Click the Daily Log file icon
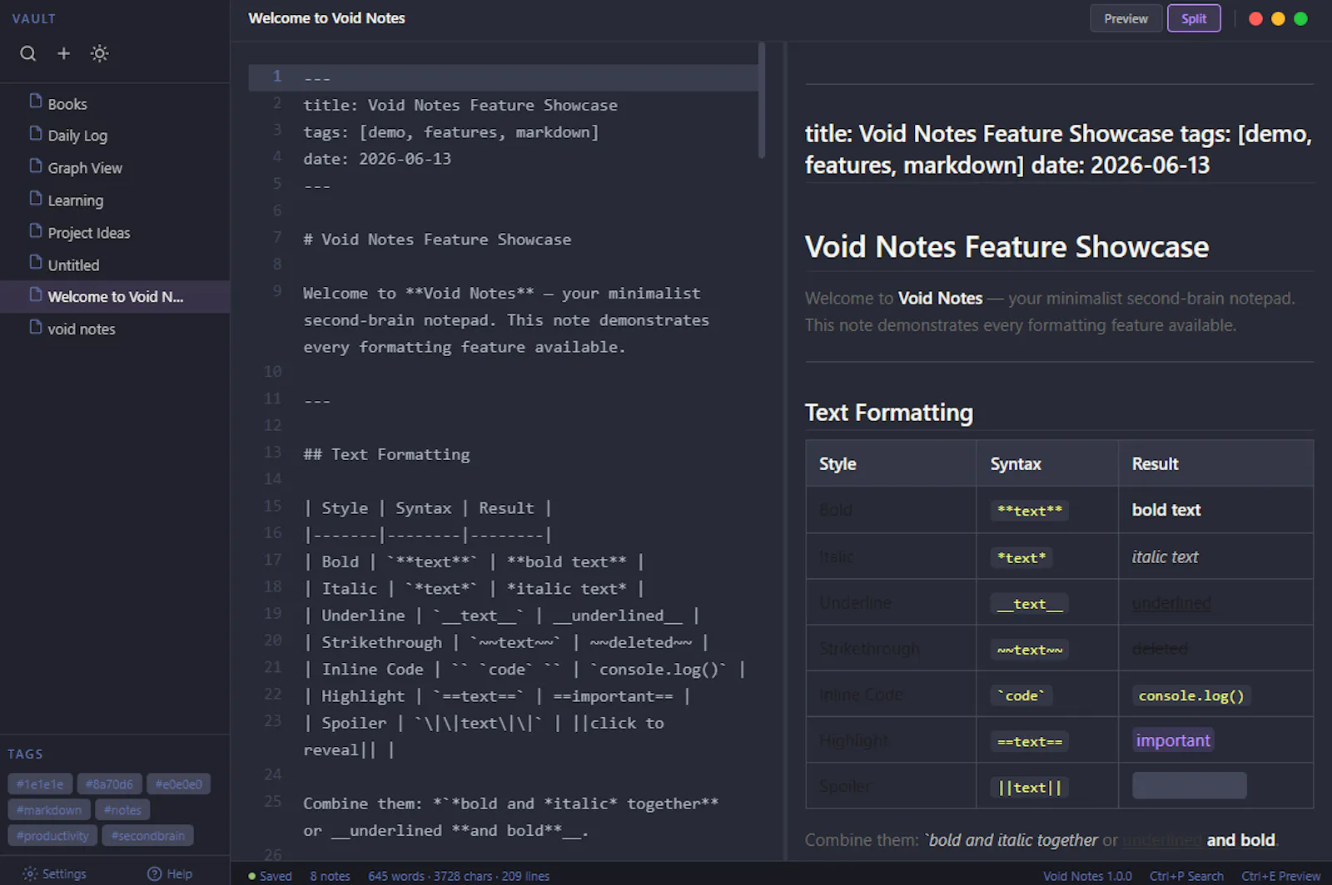Viewport: 1332px width, 885px height. click(36, 133)
